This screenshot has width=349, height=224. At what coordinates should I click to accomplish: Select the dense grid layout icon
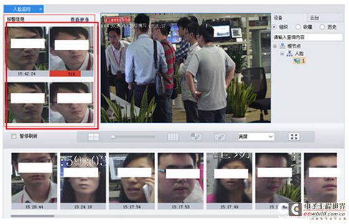(173, 137)
